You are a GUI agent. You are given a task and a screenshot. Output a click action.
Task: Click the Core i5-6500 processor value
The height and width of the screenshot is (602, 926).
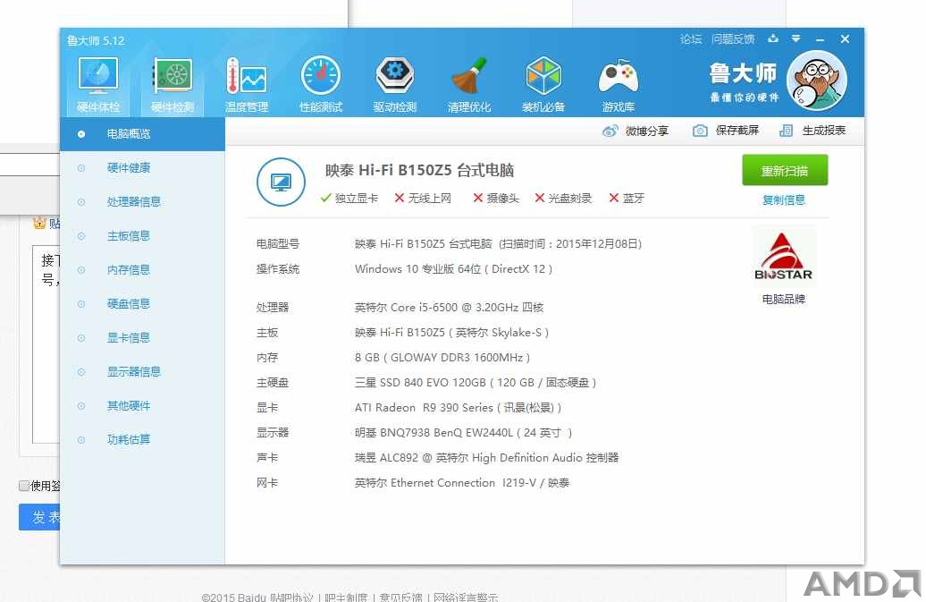[x=449, y=307]
